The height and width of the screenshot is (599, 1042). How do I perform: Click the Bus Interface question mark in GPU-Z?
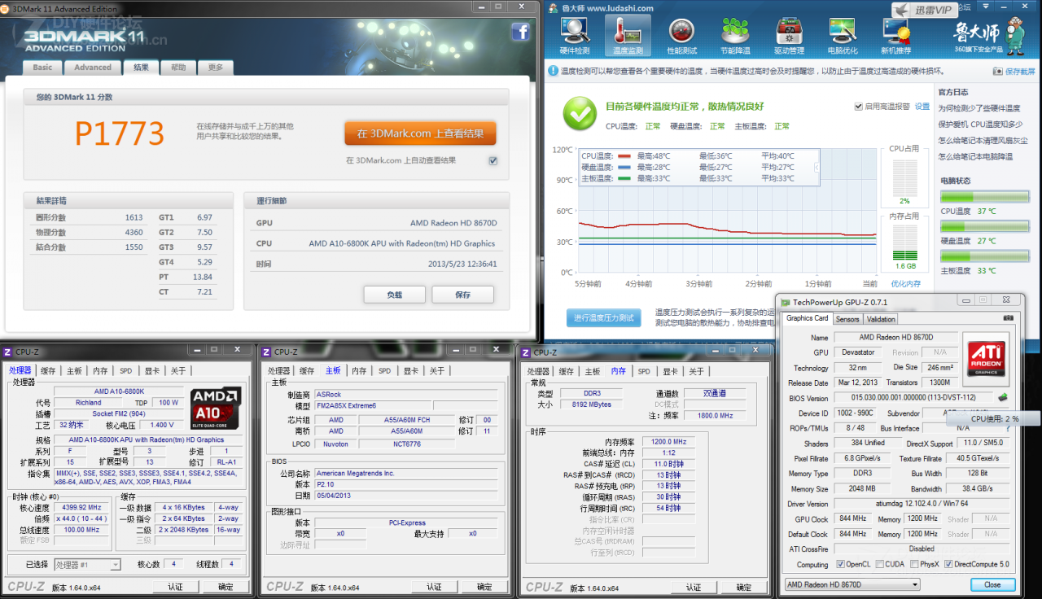coord(1009,428)
